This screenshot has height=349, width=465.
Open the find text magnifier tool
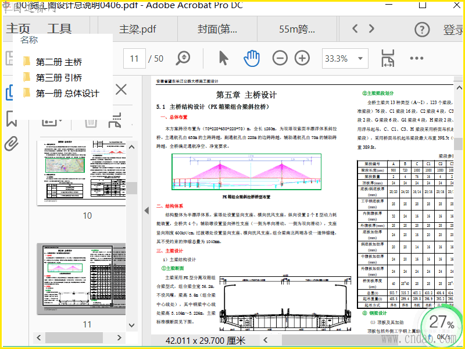(x=184, y=58)
